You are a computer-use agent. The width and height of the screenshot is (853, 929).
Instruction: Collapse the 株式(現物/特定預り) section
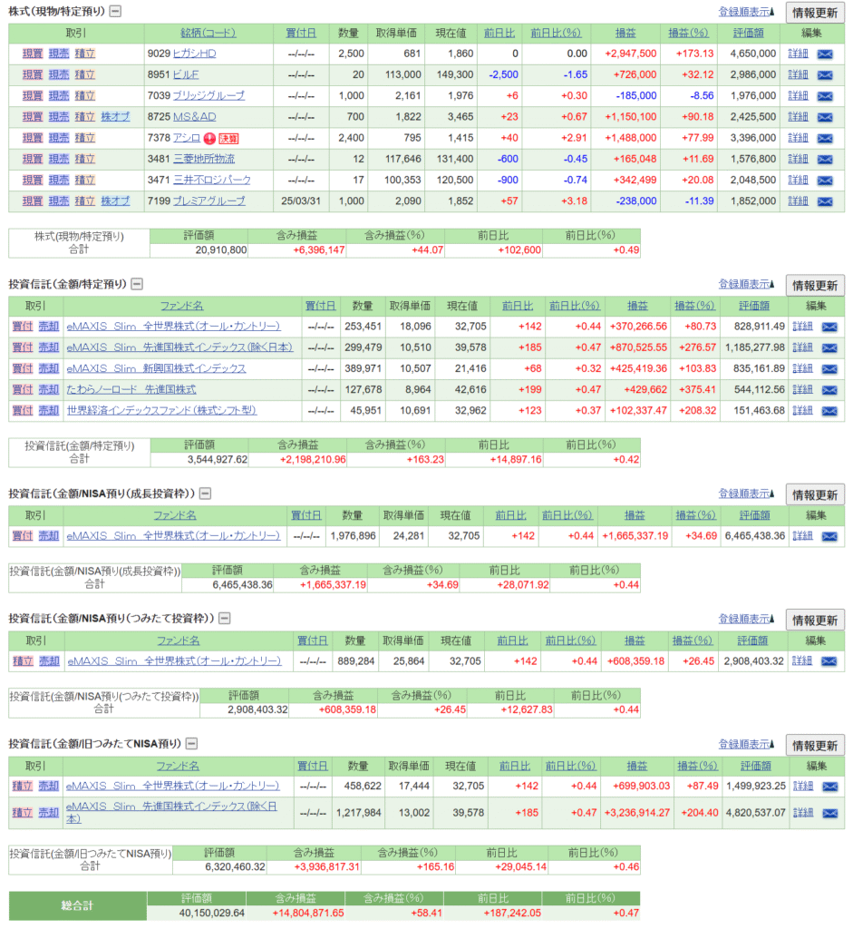(x=114, y=12)
